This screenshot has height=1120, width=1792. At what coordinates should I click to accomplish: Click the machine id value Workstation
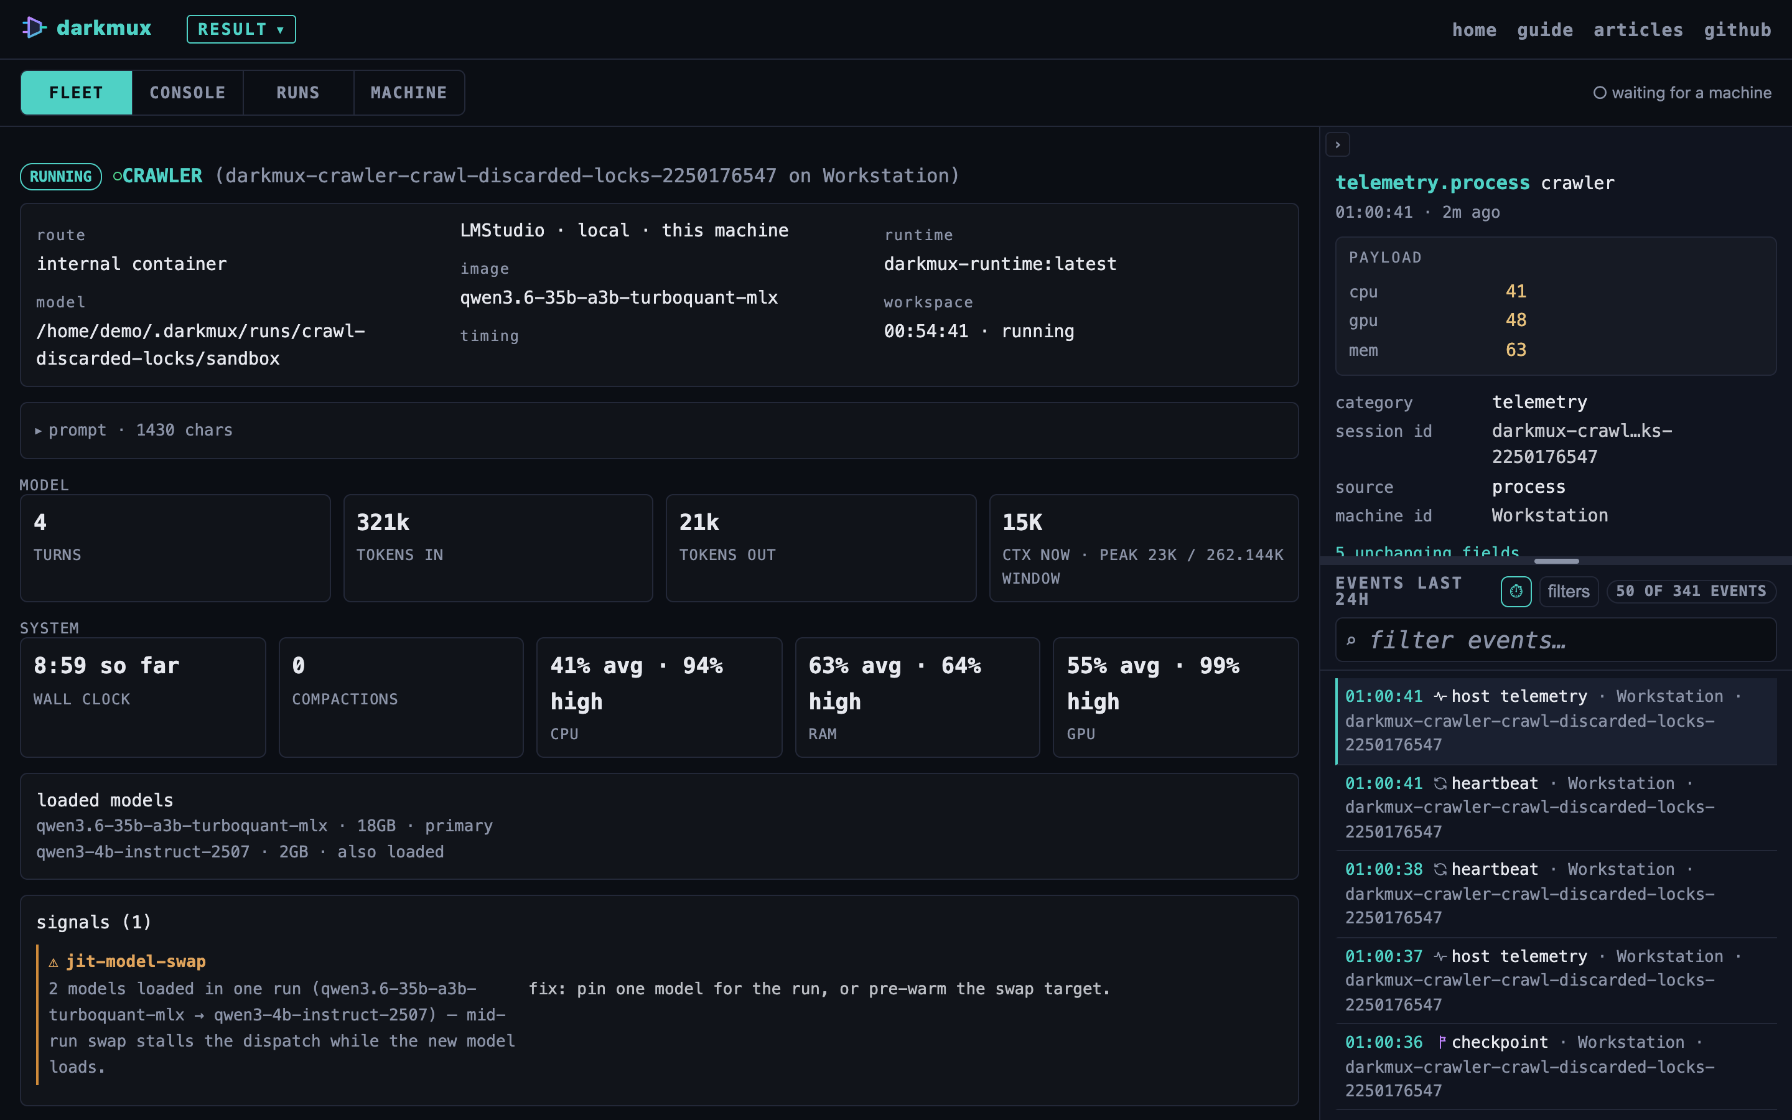[1550, 516]
